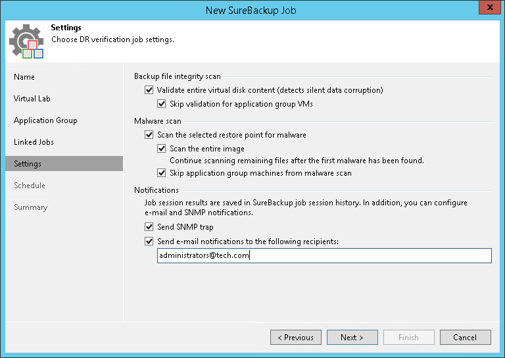Toggle Validate entire virtual disk content checkbox
505x358 pixels.
pyautogui.click(x=149, y=90)
